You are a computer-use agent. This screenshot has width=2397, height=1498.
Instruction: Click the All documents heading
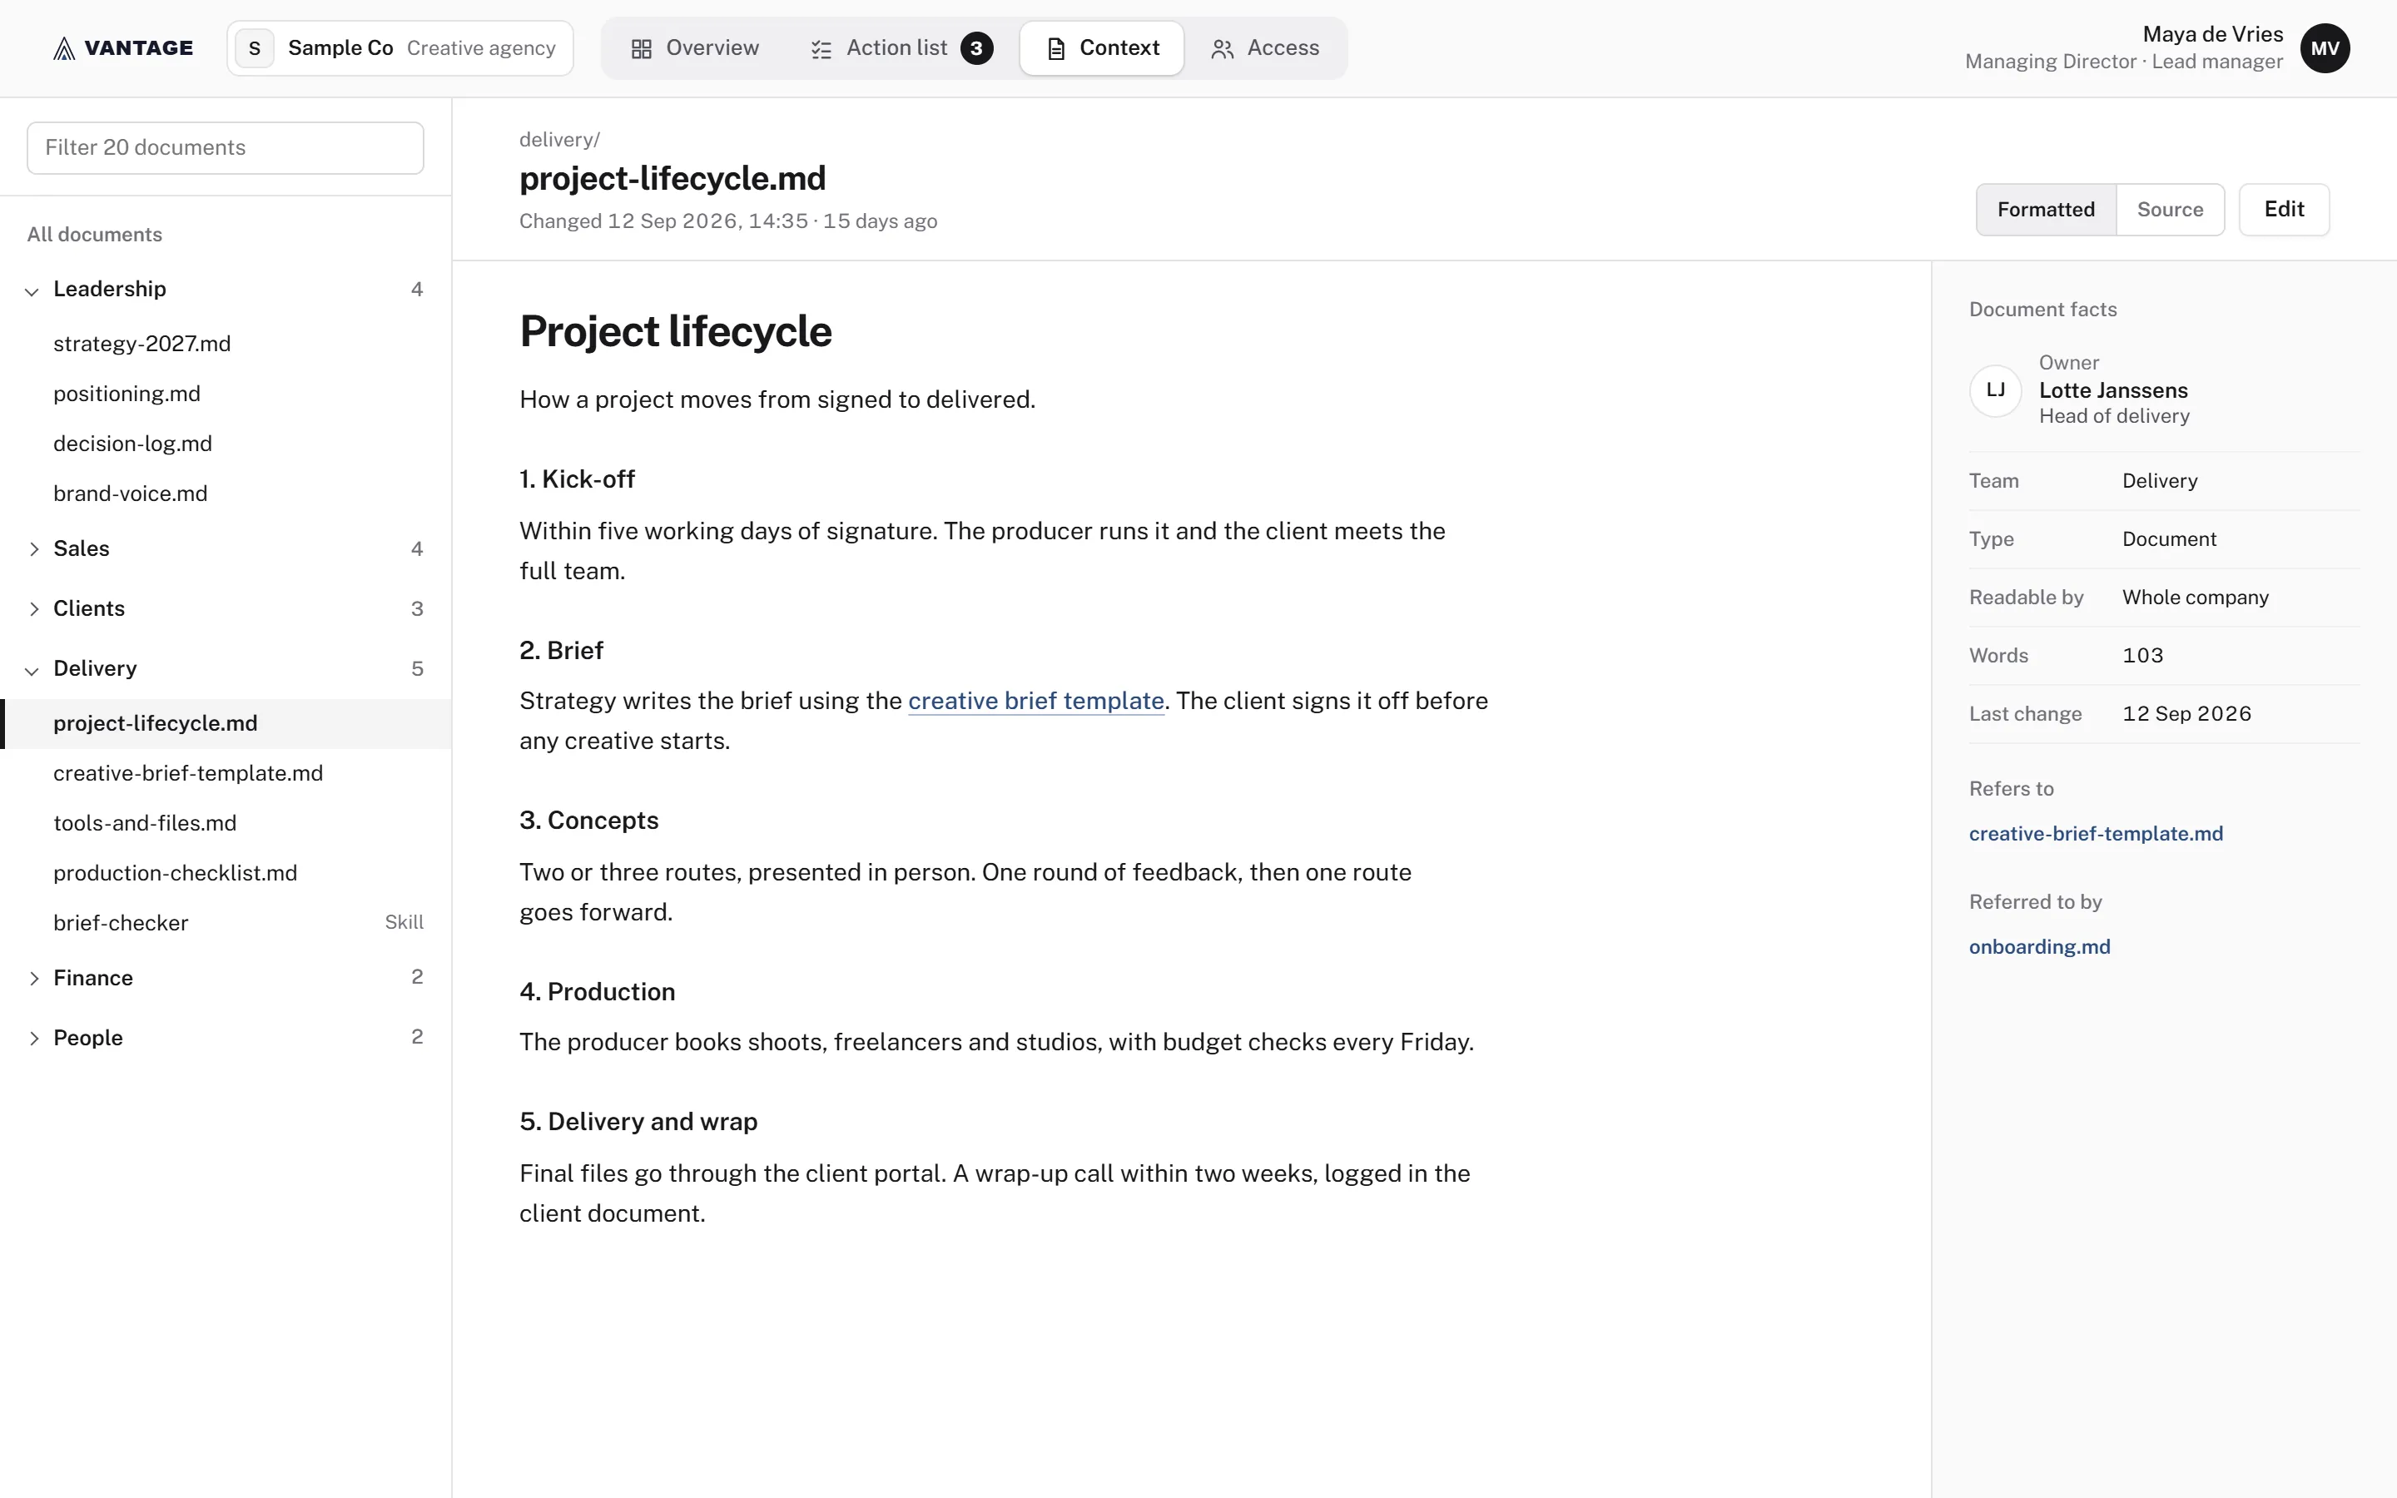[x=94, y=235]
